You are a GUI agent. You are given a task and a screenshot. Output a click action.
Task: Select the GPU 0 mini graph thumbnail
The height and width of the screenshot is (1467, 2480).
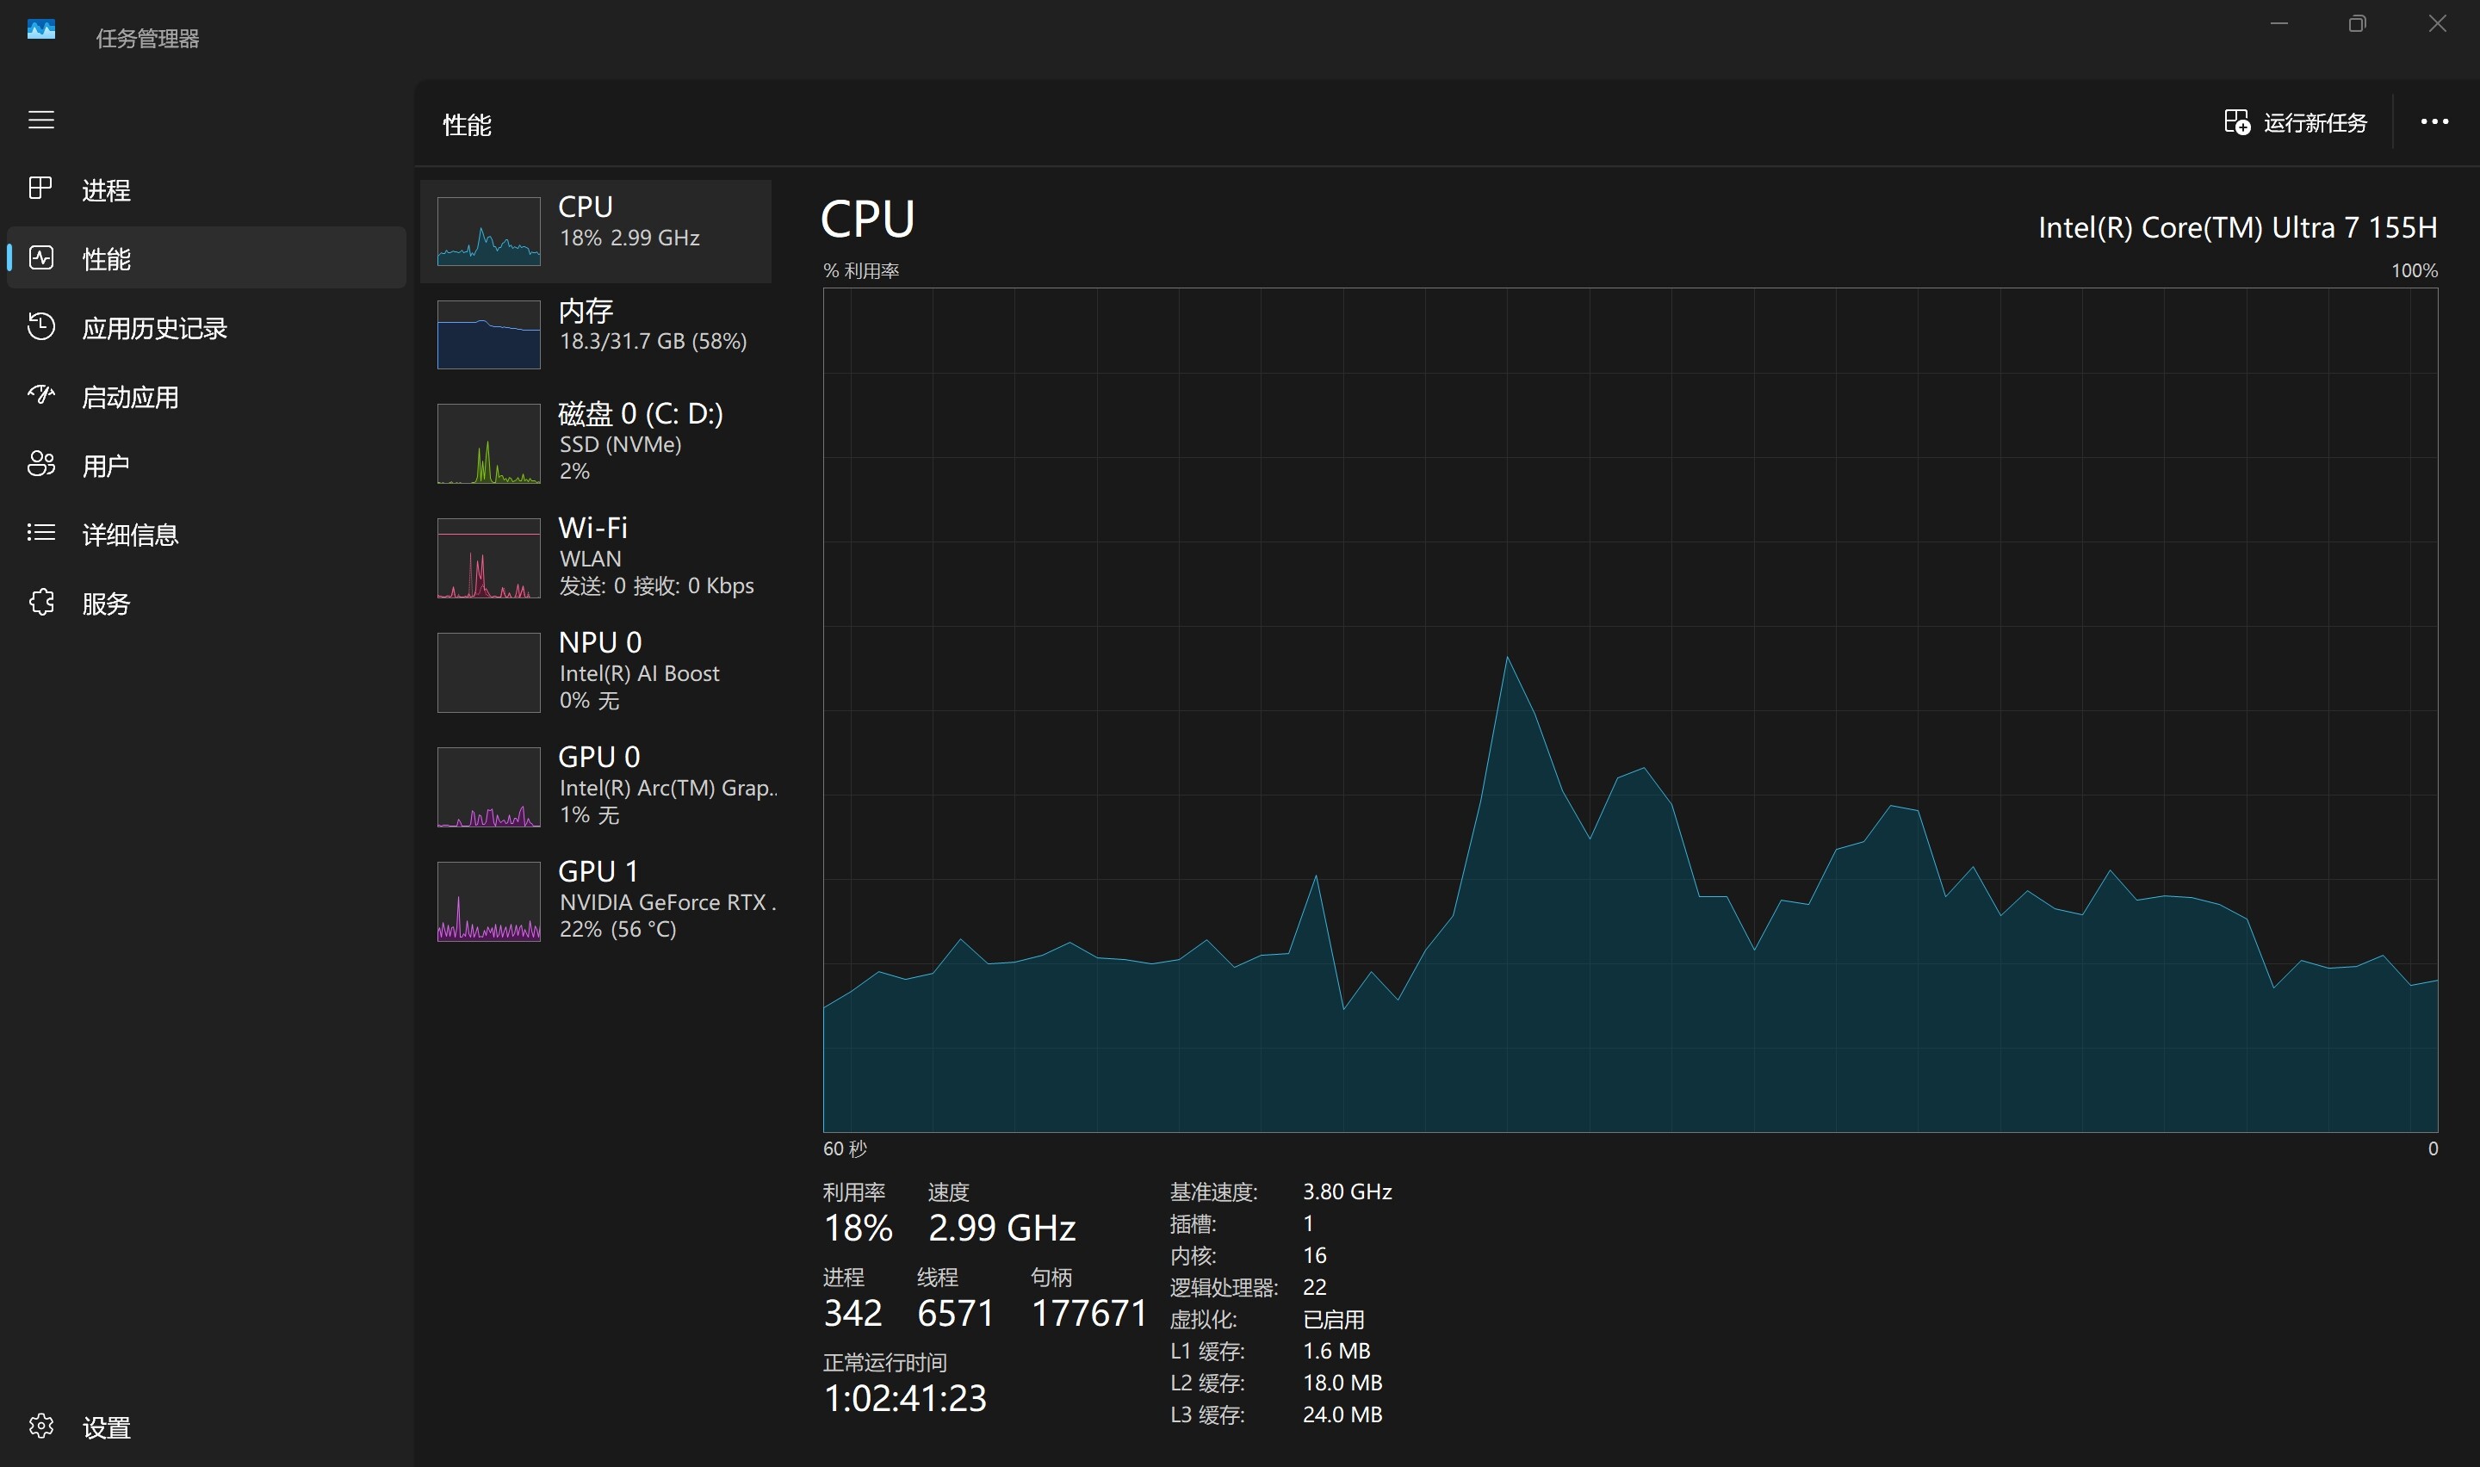tap(488, 787)
